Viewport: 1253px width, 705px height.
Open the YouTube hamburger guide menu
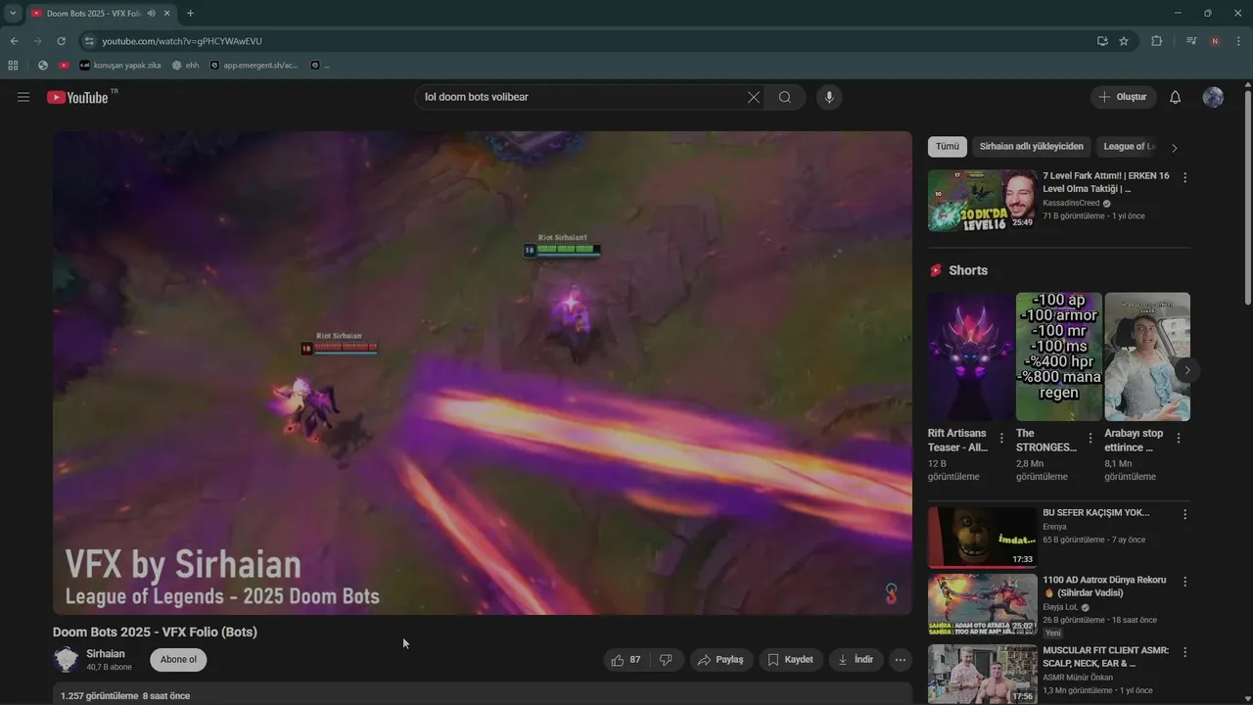pyautogui.click(x=23, y=97)
